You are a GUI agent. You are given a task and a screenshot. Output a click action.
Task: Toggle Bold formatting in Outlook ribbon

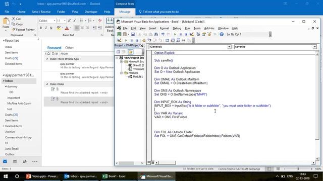point(41,28)
